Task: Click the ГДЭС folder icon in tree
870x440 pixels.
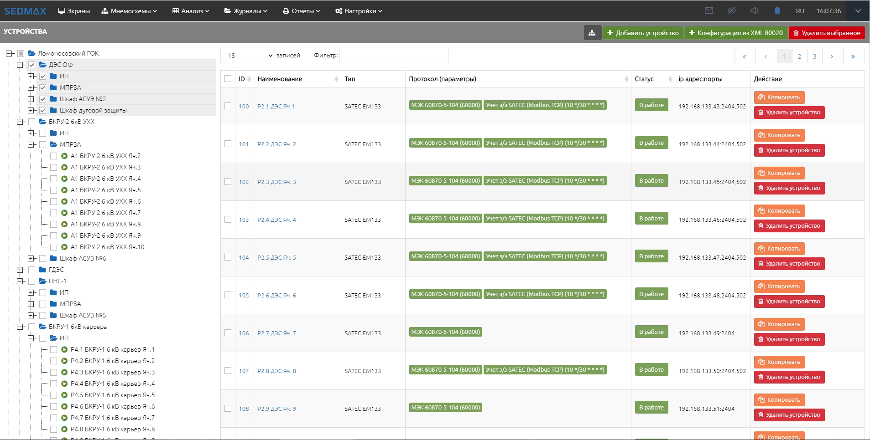Action: pyautogui.click(x=42, y=270)
